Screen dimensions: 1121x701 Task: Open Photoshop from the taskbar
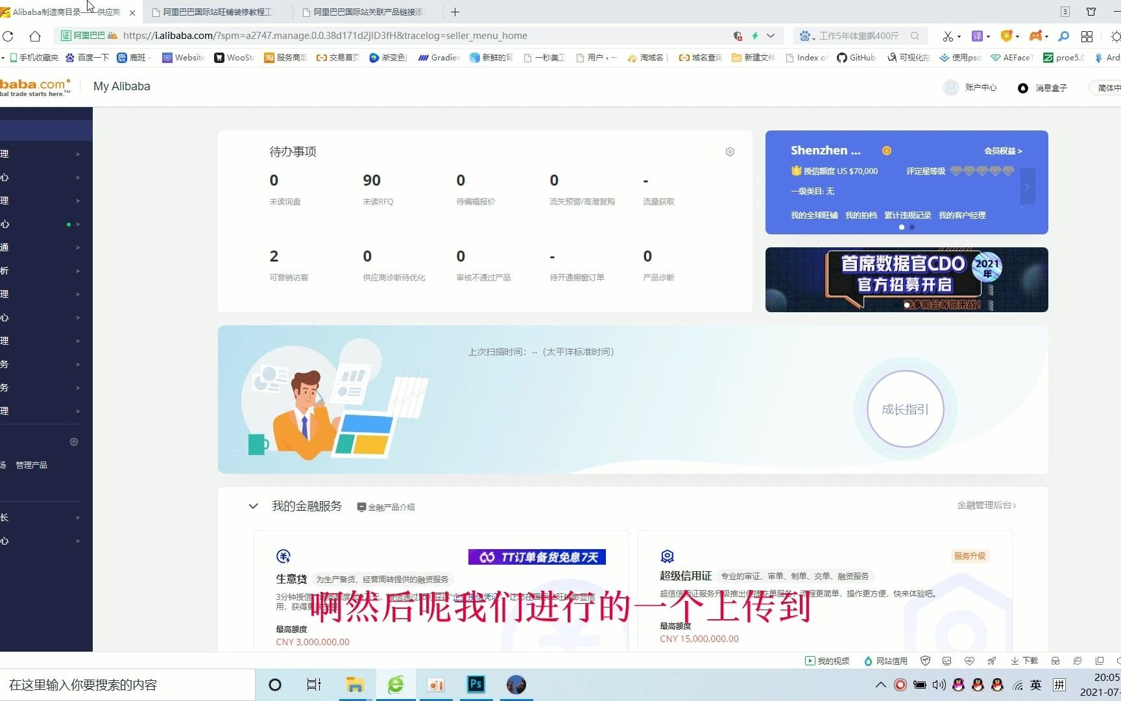[476, 685]
